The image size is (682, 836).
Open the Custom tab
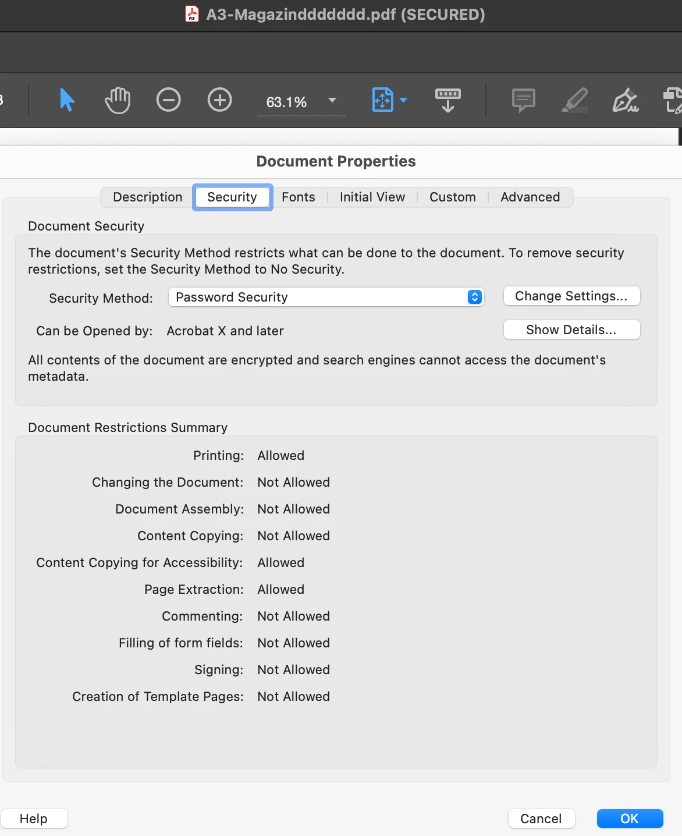tap(453, 197)
